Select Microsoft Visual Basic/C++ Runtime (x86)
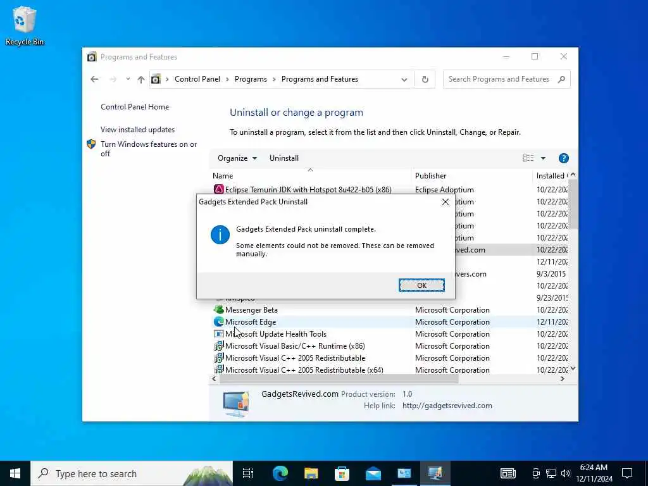This screenshot has width=648, height=486. pyautogui.click(x=390, y=346)
